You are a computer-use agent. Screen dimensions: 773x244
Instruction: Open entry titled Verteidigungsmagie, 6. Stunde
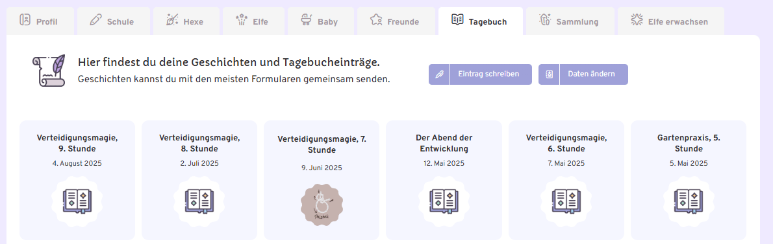566,143
